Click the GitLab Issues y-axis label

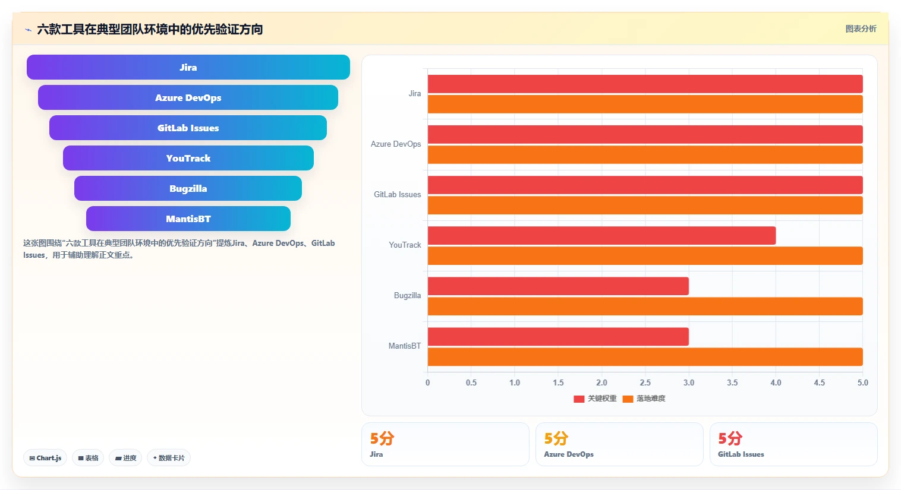coord(397,194)
